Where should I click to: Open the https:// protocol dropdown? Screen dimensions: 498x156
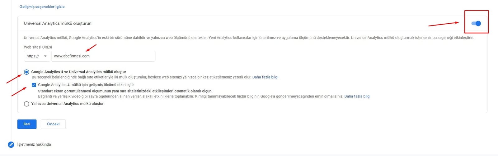[37, 56]
